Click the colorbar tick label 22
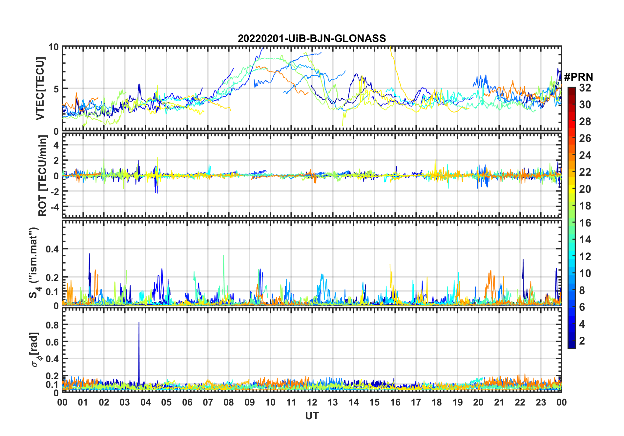 [x=585, y=172]
